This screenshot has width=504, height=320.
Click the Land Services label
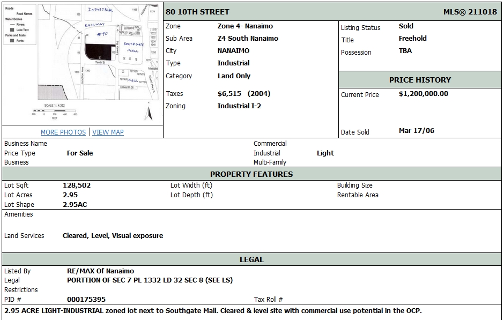[24, 235]
